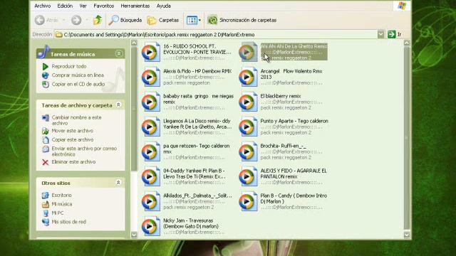Click the forward navigation arrow icon
The width and height of the screenshot is (456, 256).
click(76, 20)
